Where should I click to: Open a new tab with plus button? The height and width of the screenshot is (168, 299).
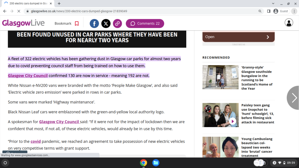click(59, 3)
